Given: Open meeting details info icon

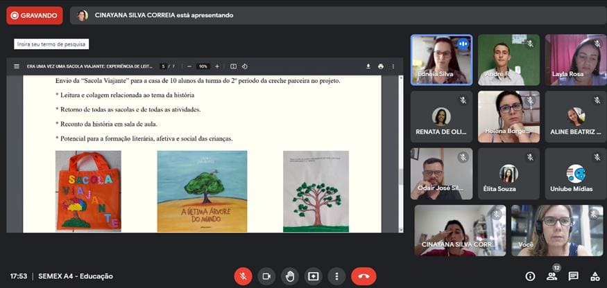Looking at the screenshot, I should [x=530, y=276].
